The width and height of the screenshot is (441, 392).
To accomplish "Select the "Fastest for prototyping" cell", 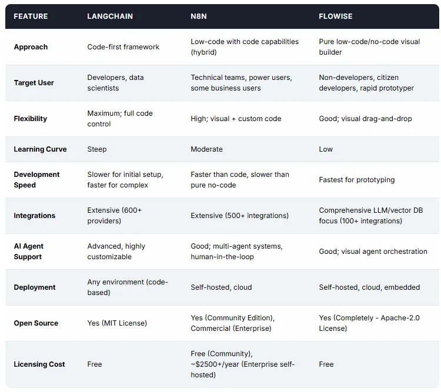I will tap(357, 180).
